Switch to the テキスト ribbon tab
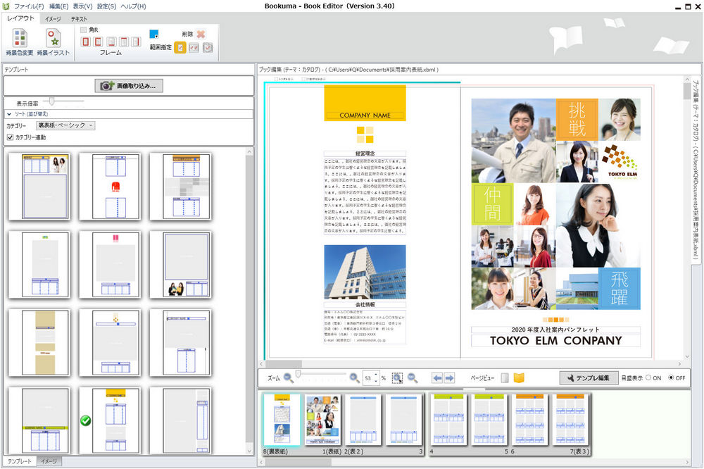 tap(79, 19)
